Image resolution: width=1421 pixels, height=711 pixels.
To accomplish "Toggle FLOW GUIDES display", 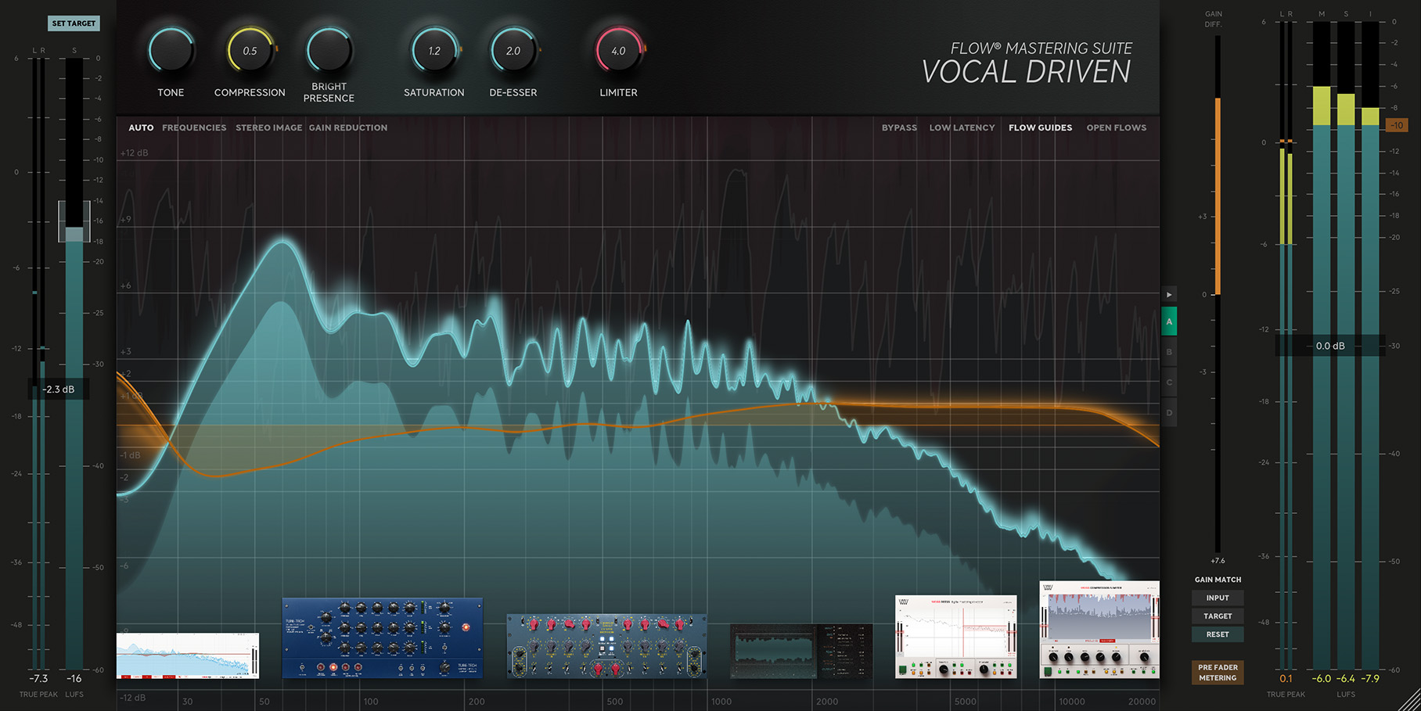I will [x=1040, y=127].
